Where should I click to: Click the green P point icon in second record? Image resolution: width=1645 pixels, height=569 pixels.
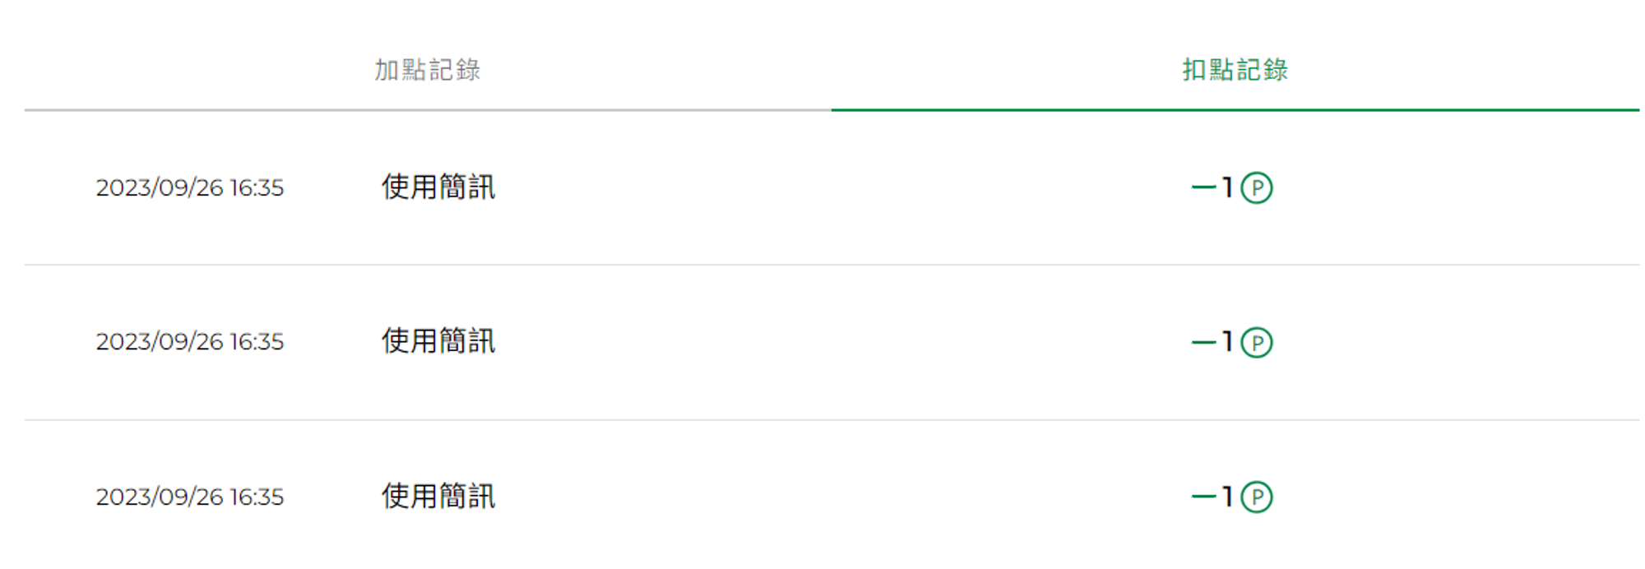1256,342
